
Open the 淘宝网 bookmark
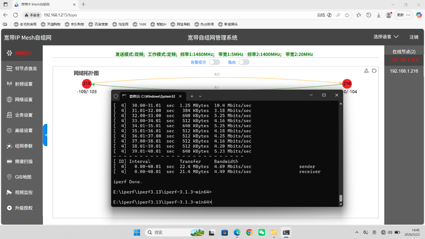point(120,24)
